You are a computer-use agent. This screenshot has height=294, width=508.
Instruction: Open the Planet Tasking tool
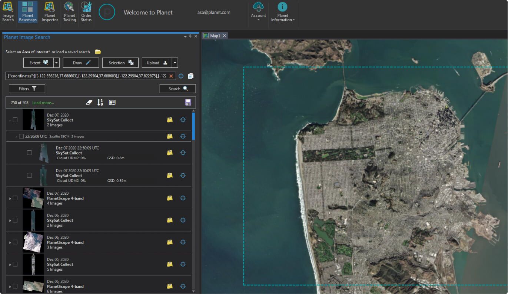[x=70, y=11]
